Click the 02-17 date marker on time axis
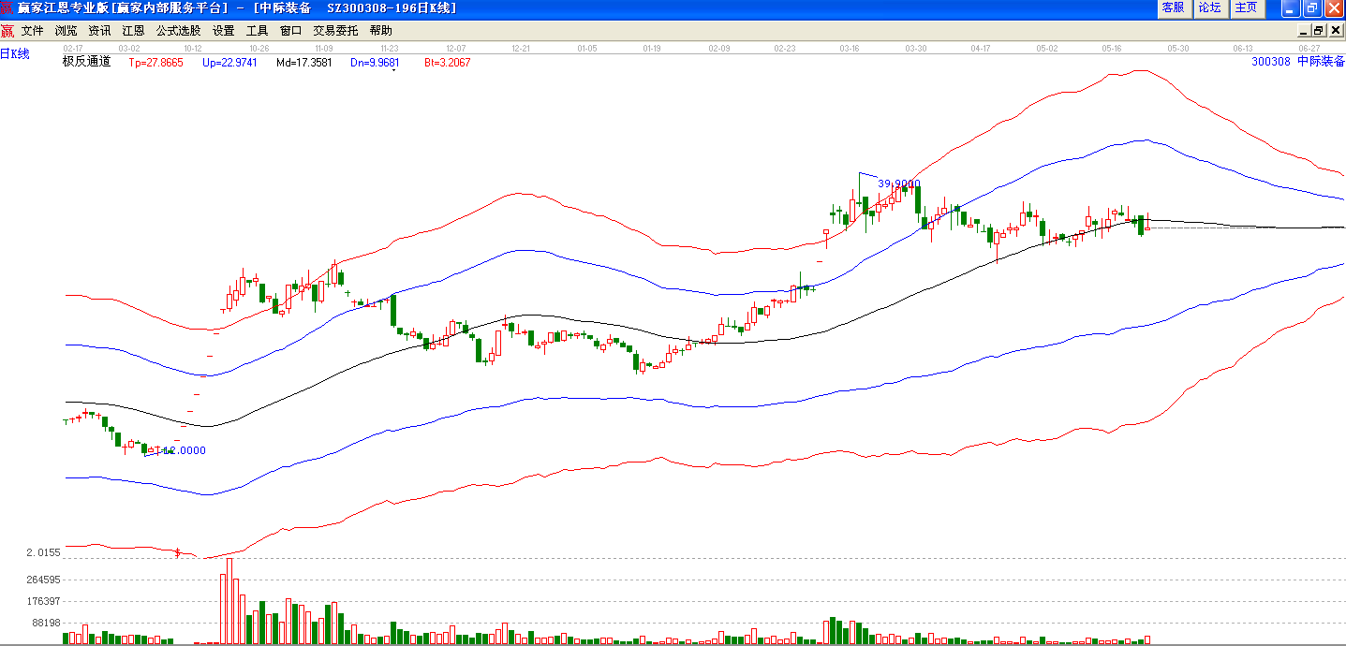Image resolution: width=1346 pixels, height=646 pixels. pyautogui.click(x=73, y=48)
